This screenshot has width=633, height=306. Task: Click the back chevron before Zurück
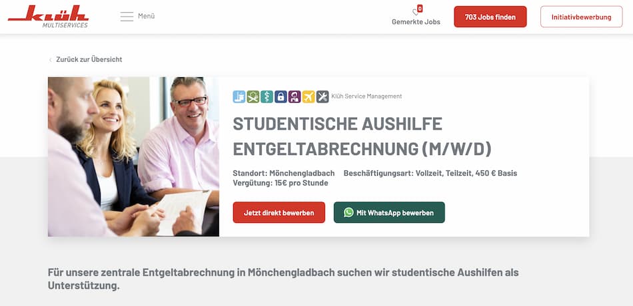click(51, 60)
